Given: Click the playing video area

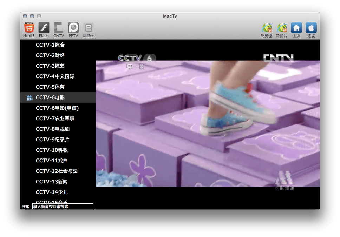Looking at the screenshot, I should tap(208, 124).
